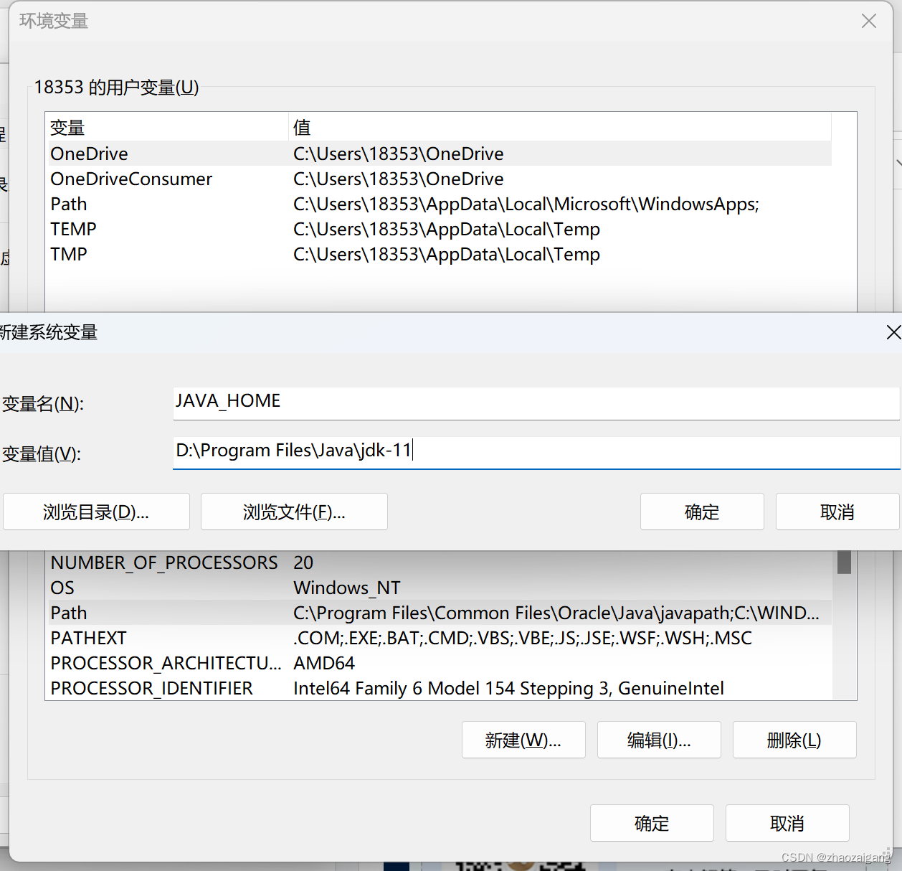Select the Path user variable

[x=287, y=204]
